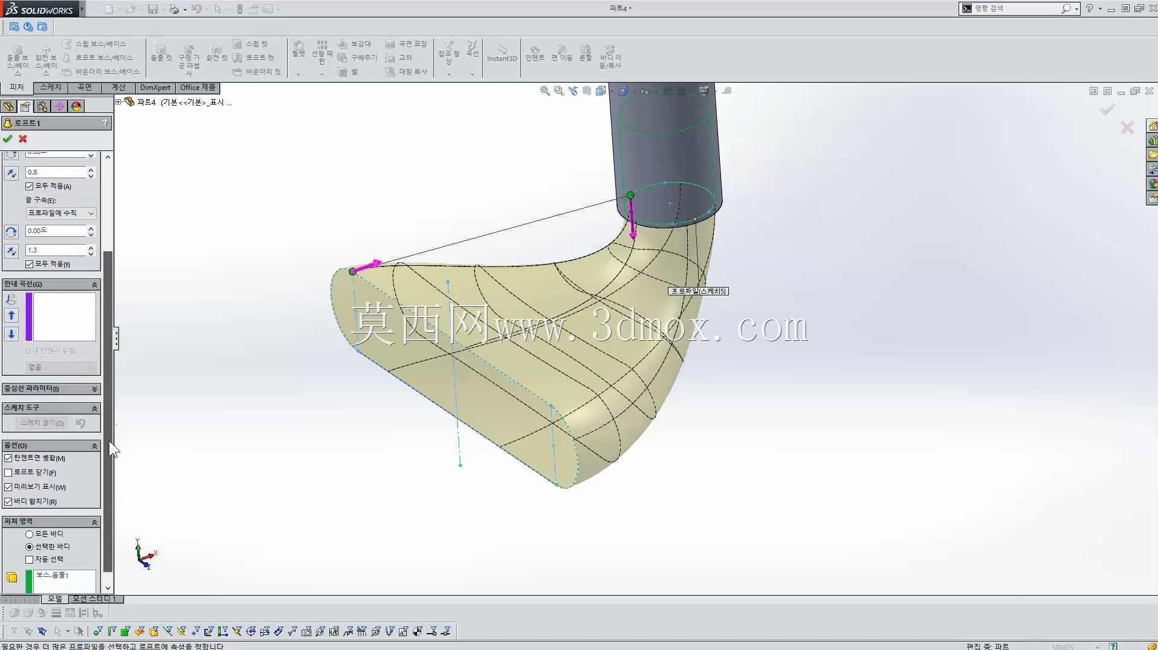Collapse 옵션(O) section

(94, 446)
